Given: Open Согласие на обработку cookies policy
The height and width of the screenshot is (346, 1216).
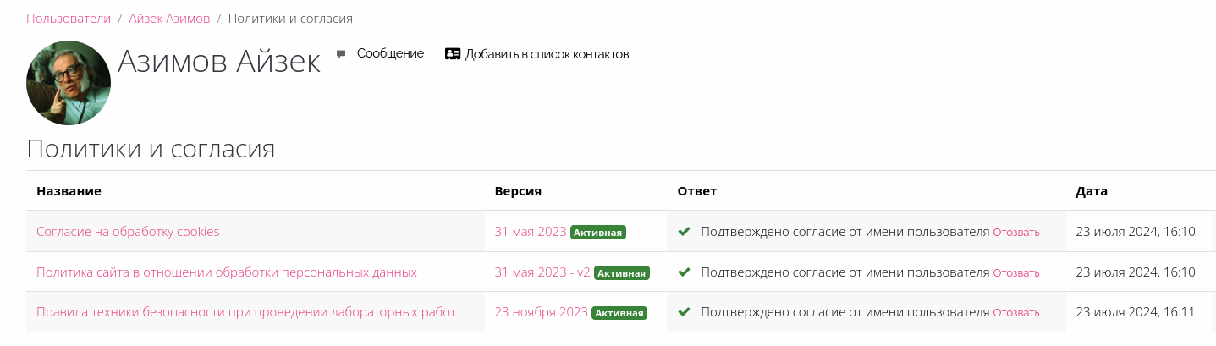Looking at the screenshot, I should coord(128,231).
